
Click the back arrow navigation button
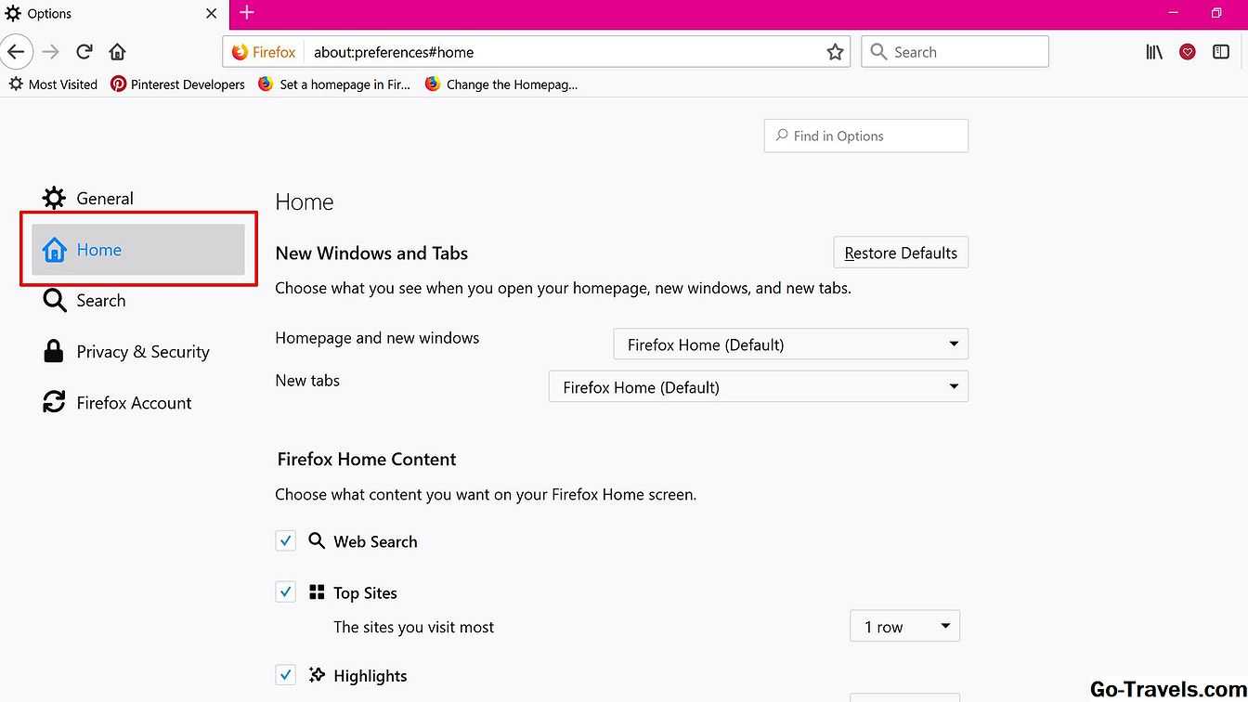point(16,52)
